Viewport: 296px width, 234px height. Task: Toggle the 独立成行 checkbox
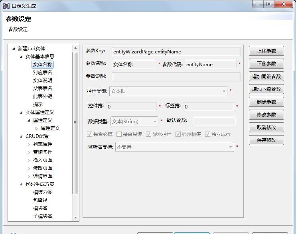pyautogui.click(x=207, y=134)
